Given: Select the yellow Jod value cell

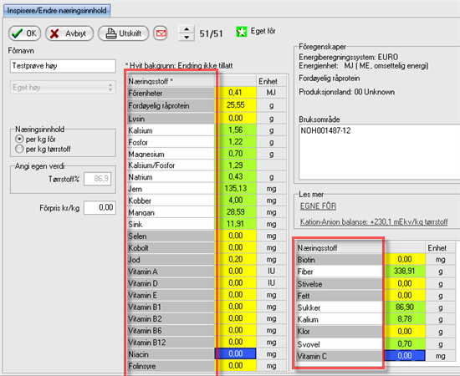Looking at the screenshot, I should point(236,259).
